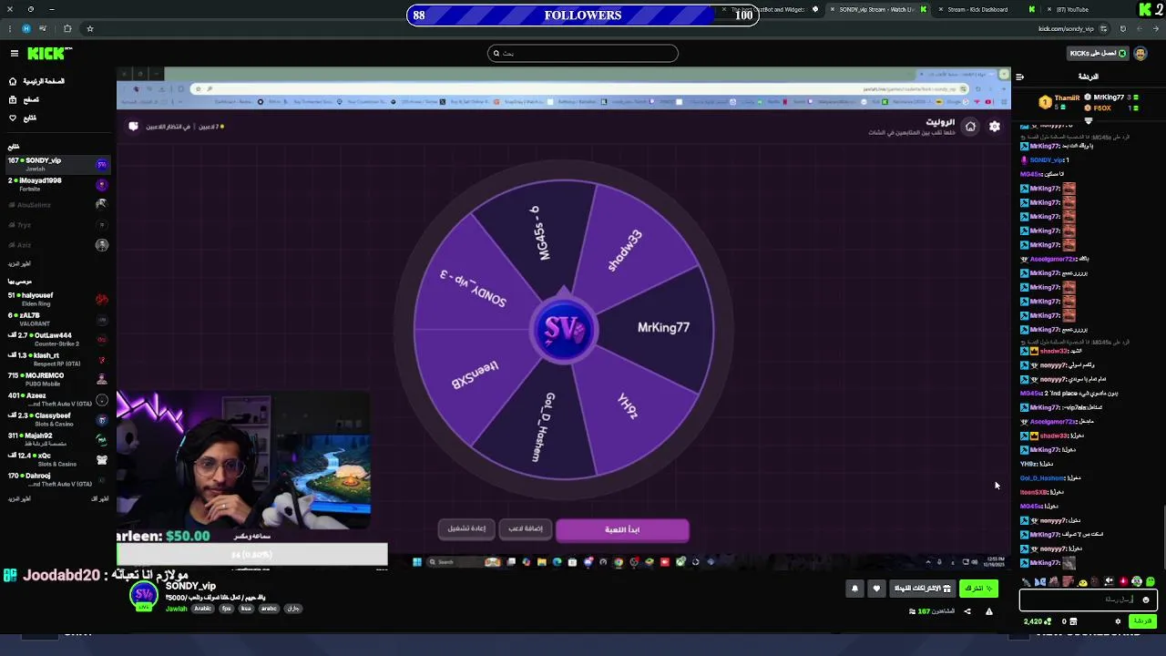Viewport: 1166px width, 656px height.
Task: Click the Jawlah category link below stream
Action: (x=176, y=609)
